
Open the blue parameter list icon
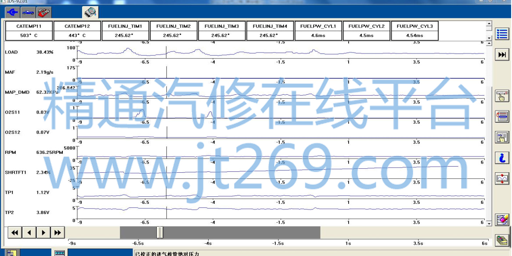[502, 34]
